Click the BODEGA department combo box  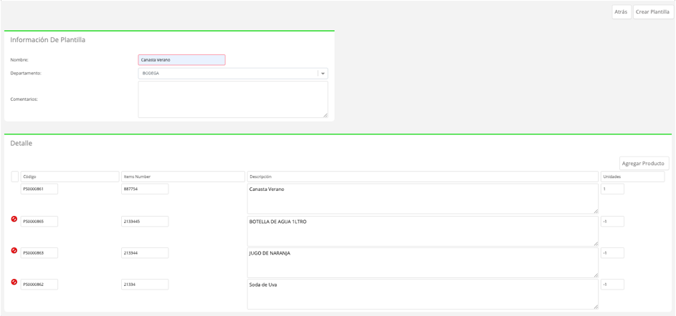(233, 74)
